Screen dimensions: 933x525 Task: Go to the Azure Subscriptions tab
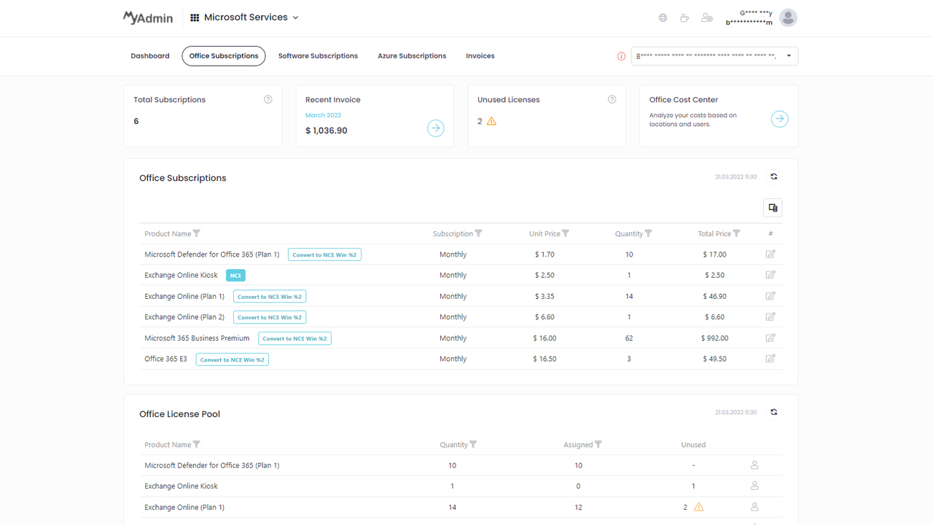(x=412, y=56)
